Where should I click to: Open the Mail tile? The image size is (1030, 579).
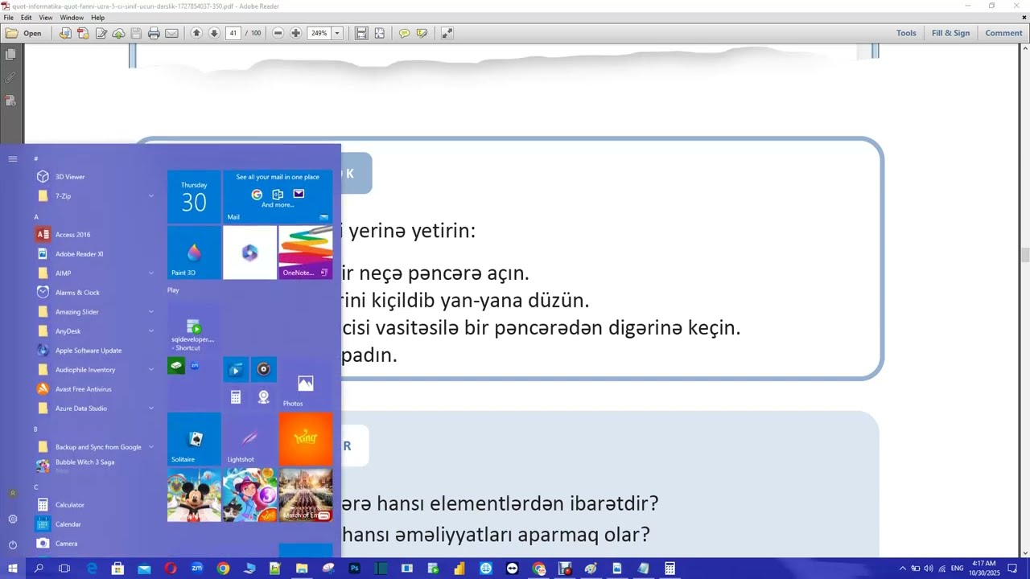click(278, 197)
